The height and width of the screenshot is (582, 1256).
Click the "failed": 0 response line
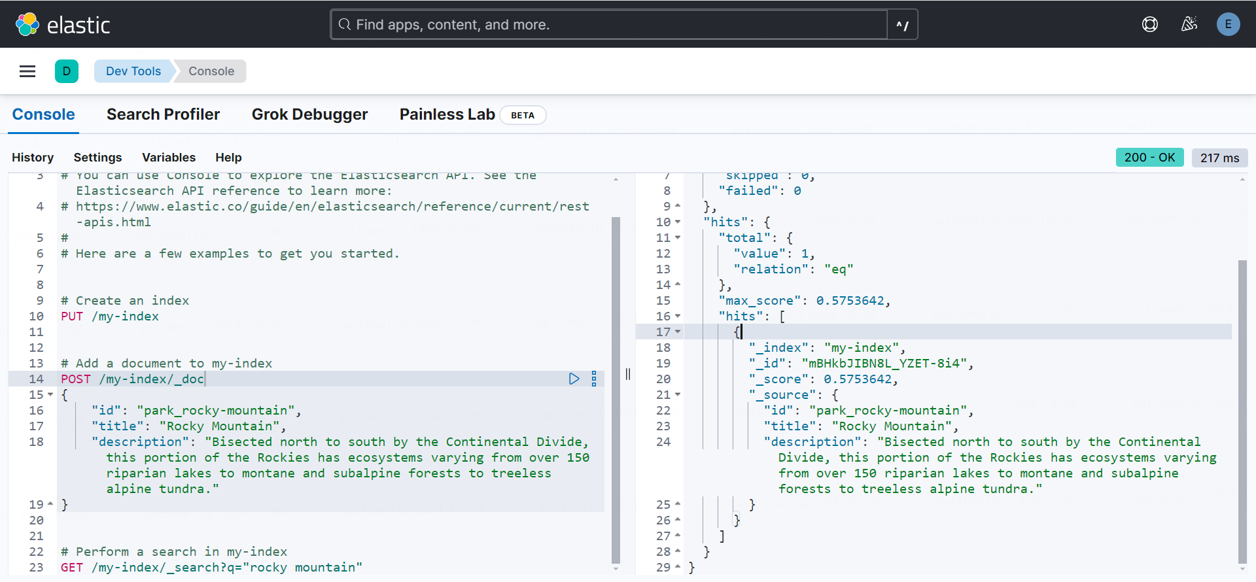click(x=759, y=191)
